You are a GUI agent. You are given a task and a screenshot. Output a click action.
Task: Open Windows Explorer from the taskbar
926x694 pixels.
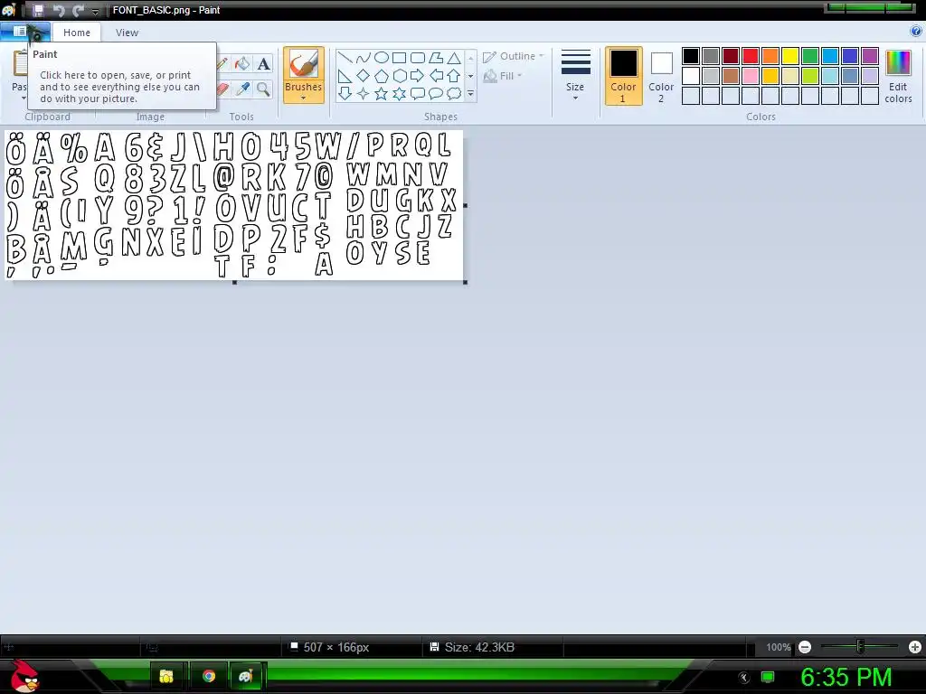166,676
